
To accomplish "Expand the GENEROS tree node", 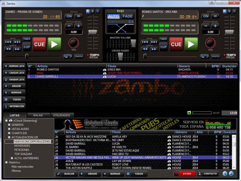I will coord(9,125).
